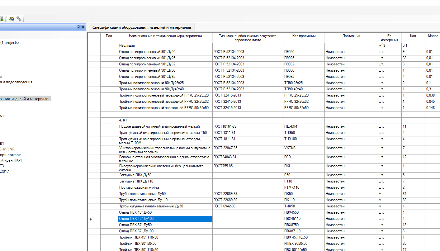Screen dimensions: 440x251
Task: Click the 'Поз.' column header
Action: pyautogui.click(x=109, y=36)
